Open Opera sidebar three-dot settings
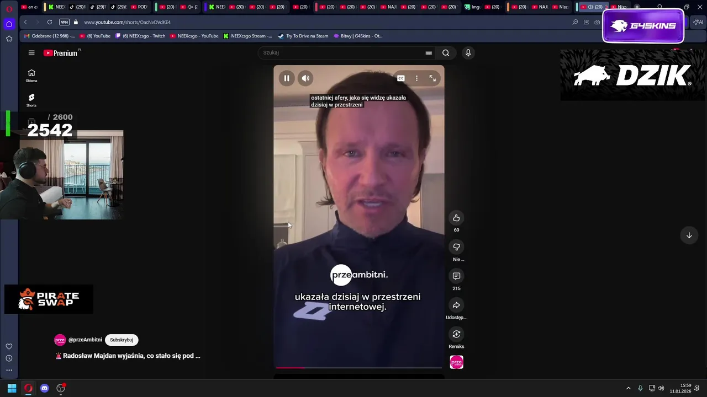This screenshot has height=397, width=707. pyautogui.click(x=9, y=370)
